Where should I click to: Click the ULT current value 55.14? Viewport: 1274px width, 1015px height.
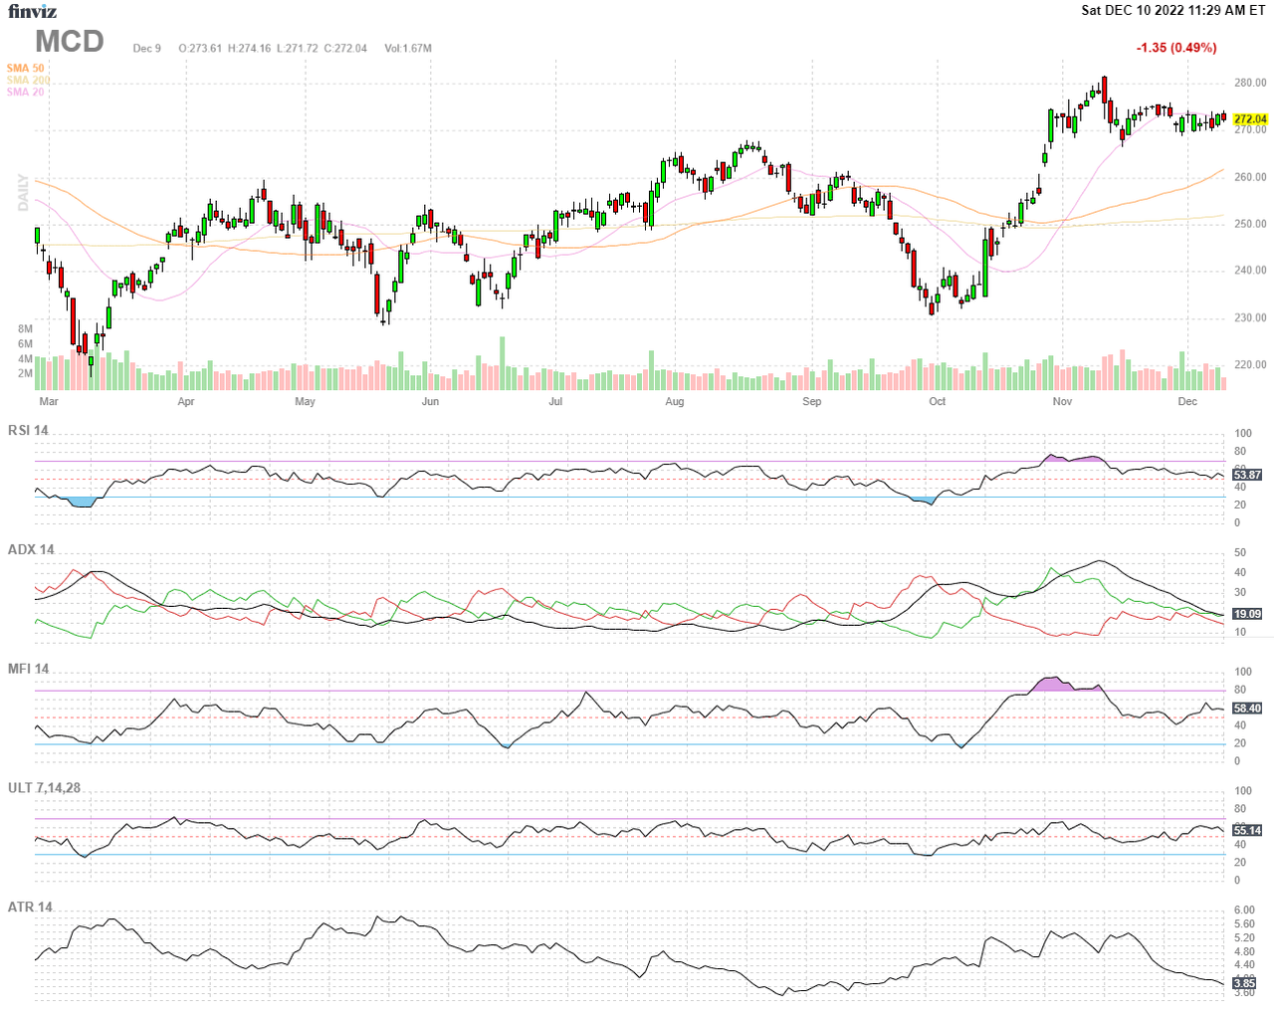tap(1248, 830)
